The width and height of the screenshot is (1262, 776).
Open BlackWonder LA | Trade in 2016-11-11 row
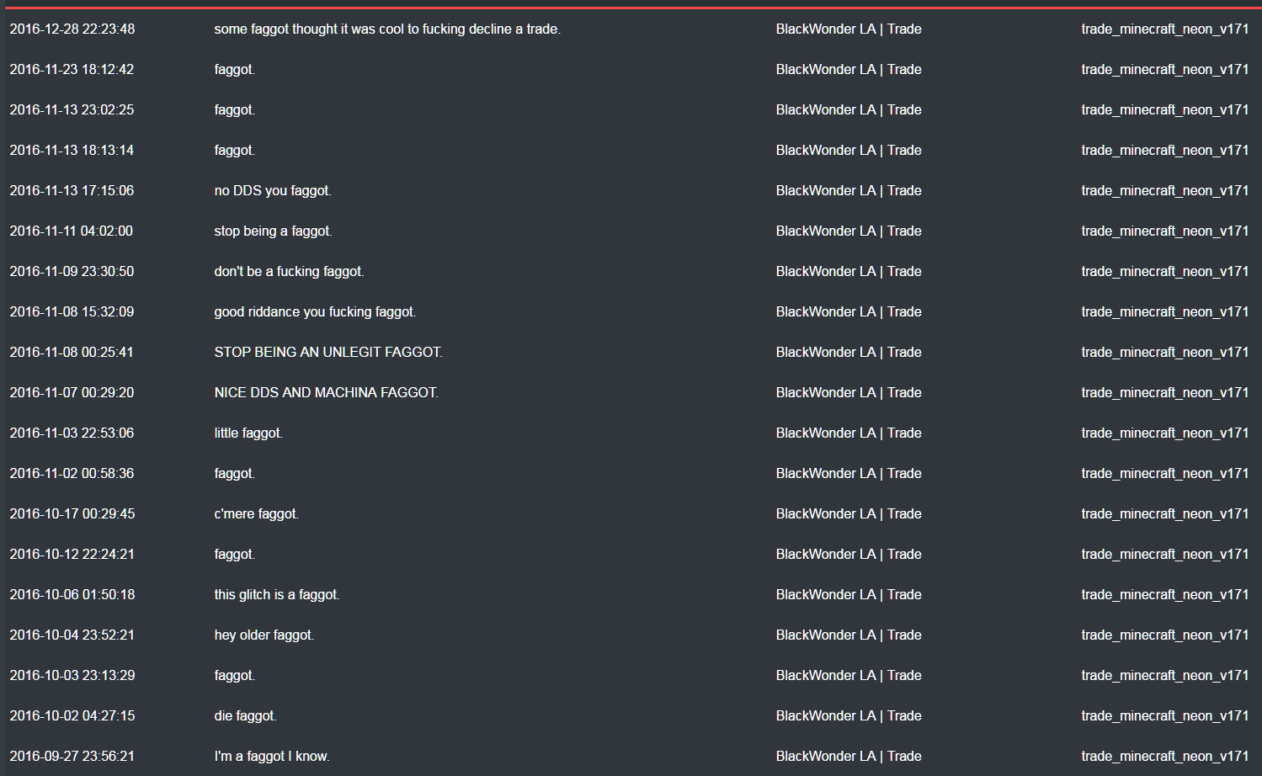[x=849, y=231]
